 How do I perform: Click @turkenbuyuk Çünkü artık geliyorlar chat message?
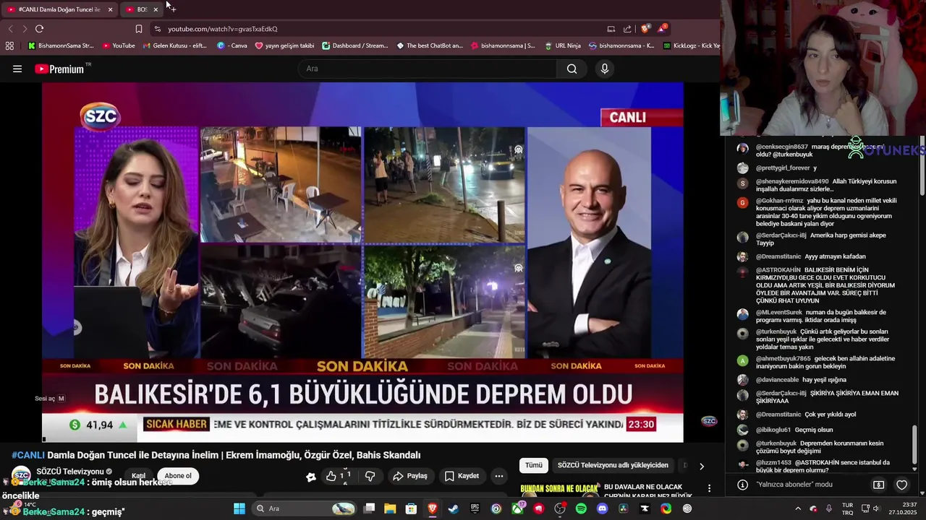[x=822, y=339]
